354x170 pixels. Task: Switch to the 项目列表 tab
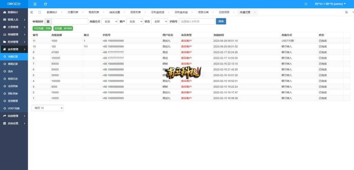[136, 12]
